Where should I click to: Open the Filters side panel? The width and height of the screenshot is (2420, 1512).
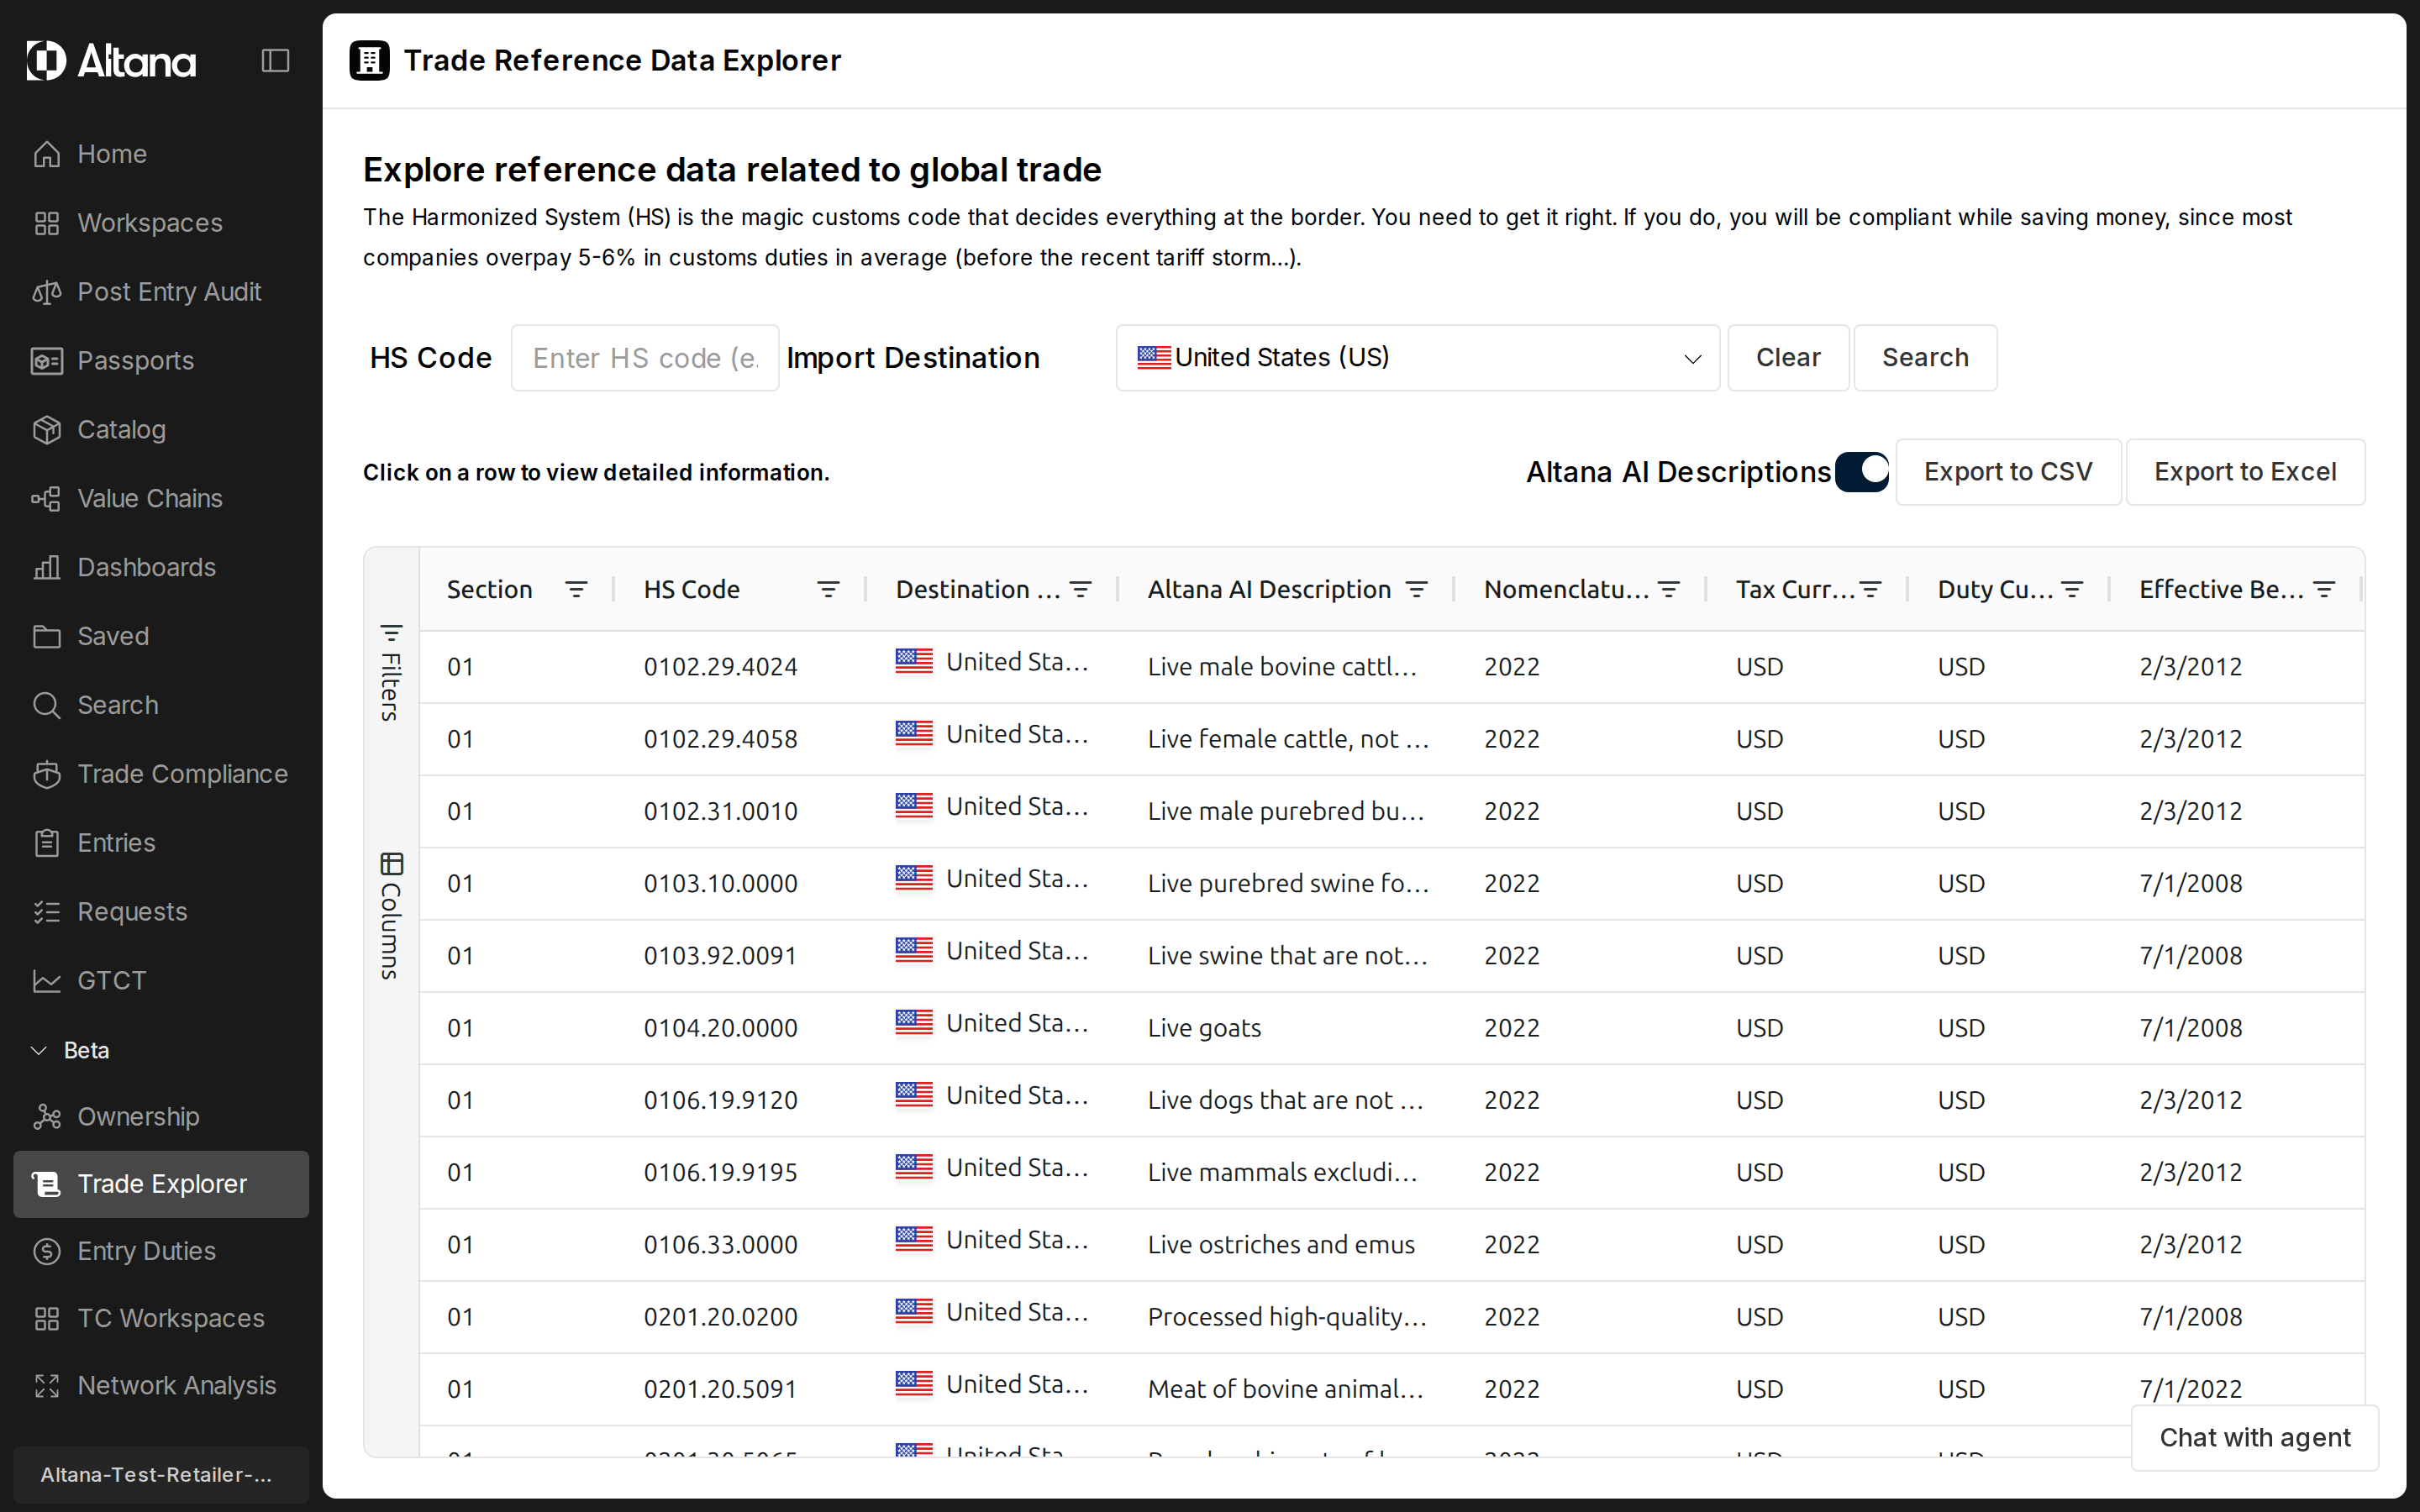pyautogui.click(x=391, y=672)
